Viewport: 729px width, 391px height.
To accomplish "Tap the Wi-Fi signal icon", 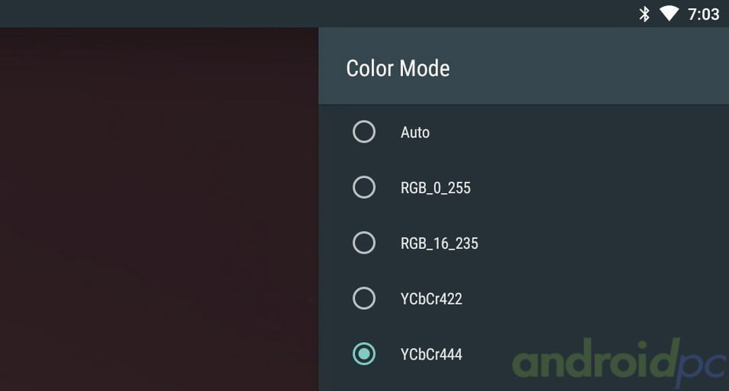I will (669, 14).
